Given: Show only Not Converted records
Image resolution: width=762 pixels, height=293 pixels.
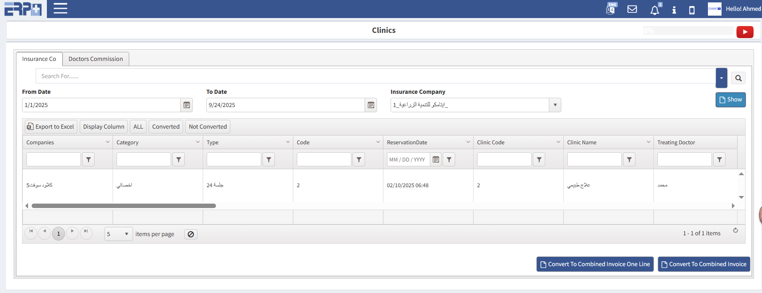Looking at the screenshot, I should point(208,127).
